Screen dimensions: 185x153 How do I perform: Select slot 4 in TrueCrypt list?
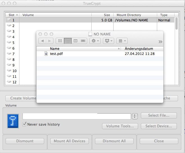point(12,37)
